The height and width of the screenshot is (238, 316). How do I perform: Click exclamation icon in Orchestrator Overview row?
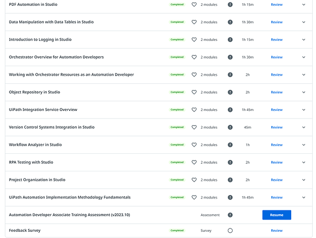pyautogui.click(x=230, y=57)
